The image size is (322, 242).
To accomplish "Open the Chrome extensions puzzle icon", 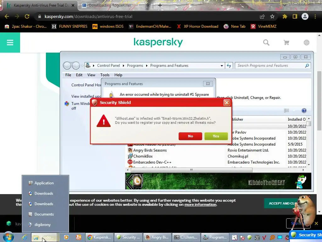I will tap(285, 16).
